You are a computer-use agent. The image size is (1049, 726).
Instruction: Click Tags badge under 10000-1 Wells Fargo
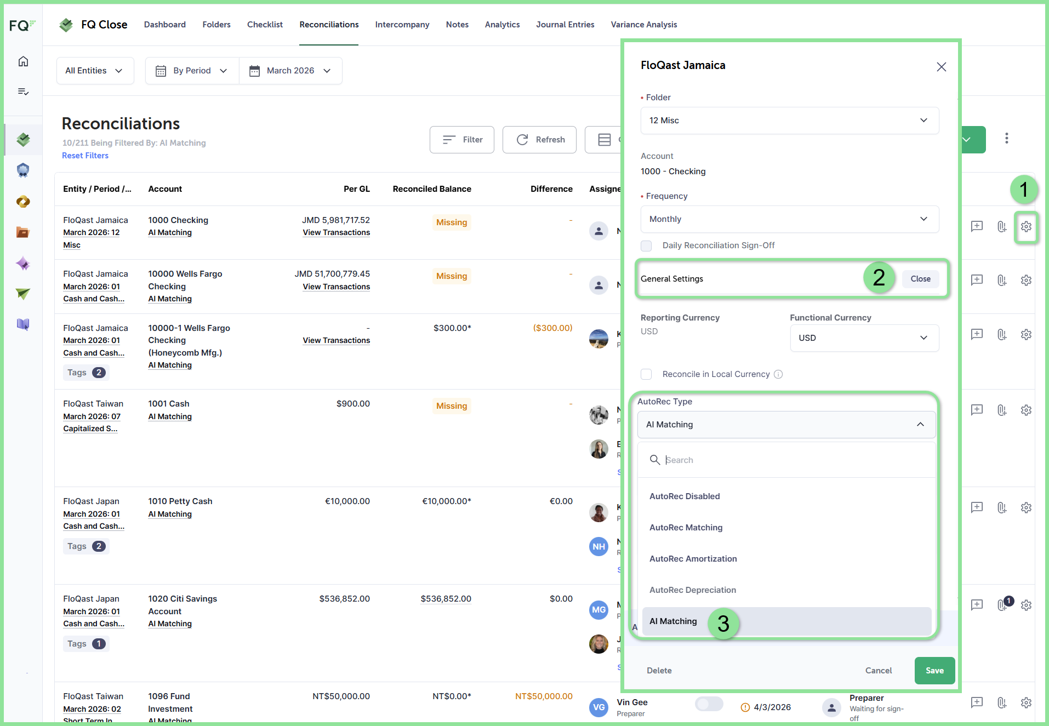point(86,373)
